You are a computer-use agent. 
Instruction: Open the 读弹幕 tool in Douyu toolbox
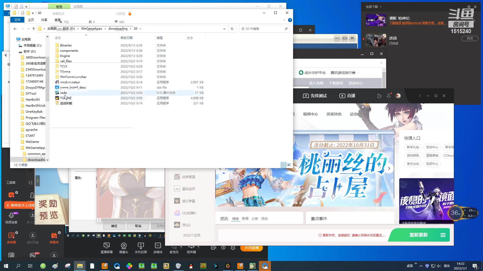pyautogui.click(x=11, y=238)
